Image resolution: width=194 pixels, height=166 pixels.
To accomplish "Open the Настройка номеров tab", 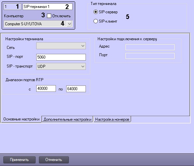I will click(112, 119).
